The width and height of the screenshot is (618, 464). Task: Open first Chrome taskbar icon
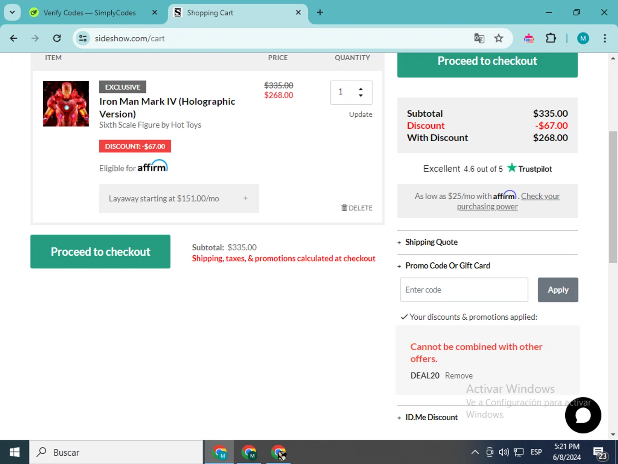pyautogui.click(x=220, y=452)
